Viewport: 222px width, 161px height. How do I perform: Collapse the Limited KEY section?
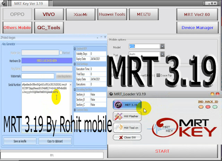click(x=75, y=49)
